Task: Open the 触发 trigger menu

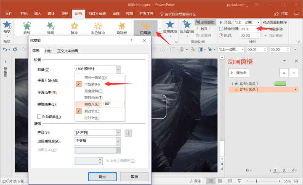Action: coord(203,29)
